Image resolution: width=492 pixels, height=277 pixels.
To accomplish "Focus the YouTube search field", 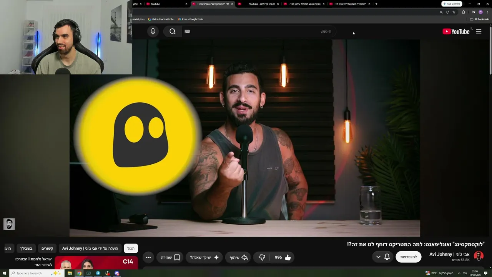I will tap(259, 32).
